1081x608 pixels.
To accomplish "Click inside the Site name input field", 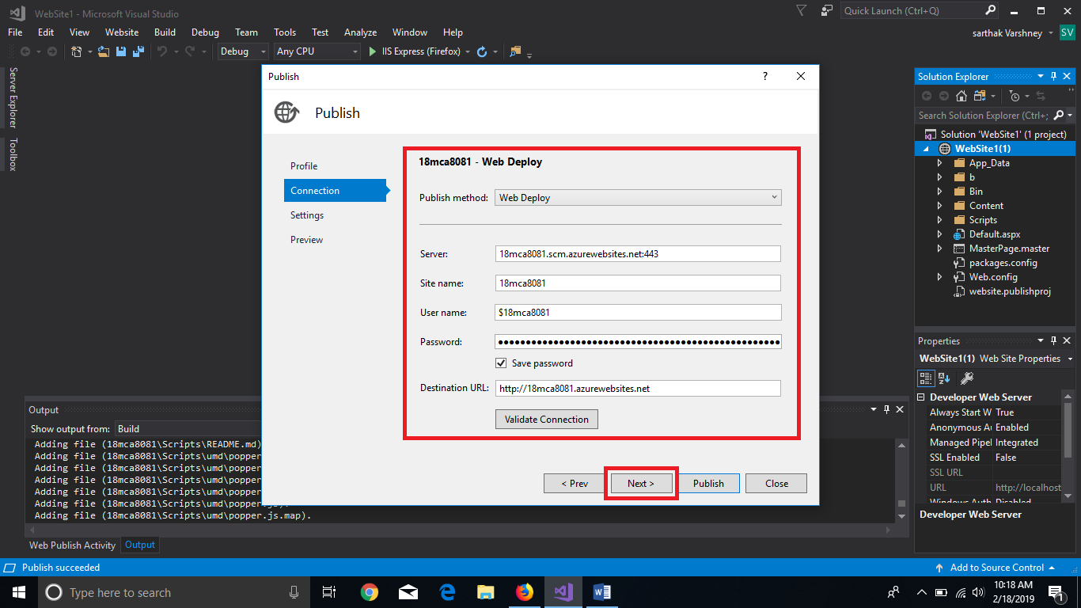I will 638,283.
